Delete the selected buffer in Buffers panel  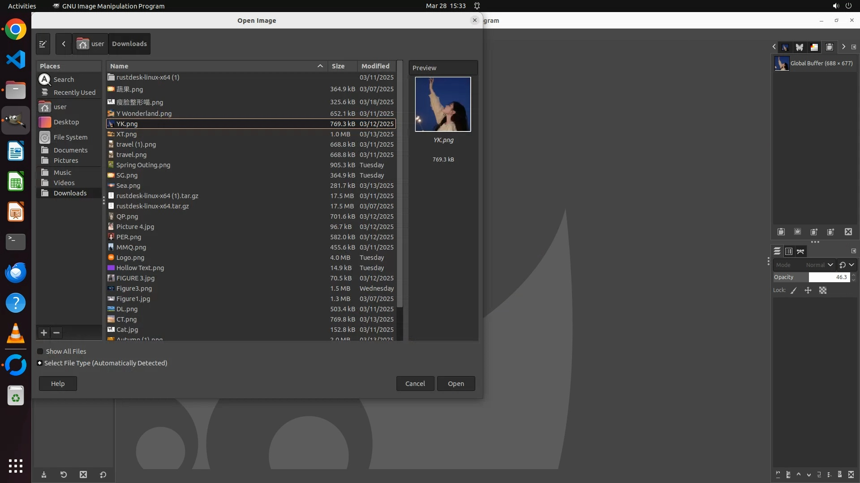(x=848, y=232)
